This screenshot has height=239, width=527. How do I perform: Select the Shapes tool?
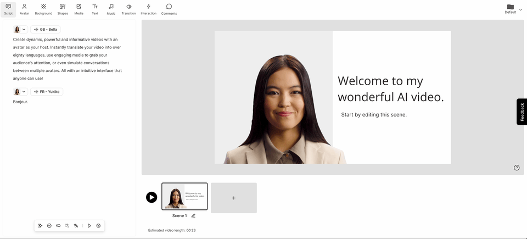(x=63, y=9)
